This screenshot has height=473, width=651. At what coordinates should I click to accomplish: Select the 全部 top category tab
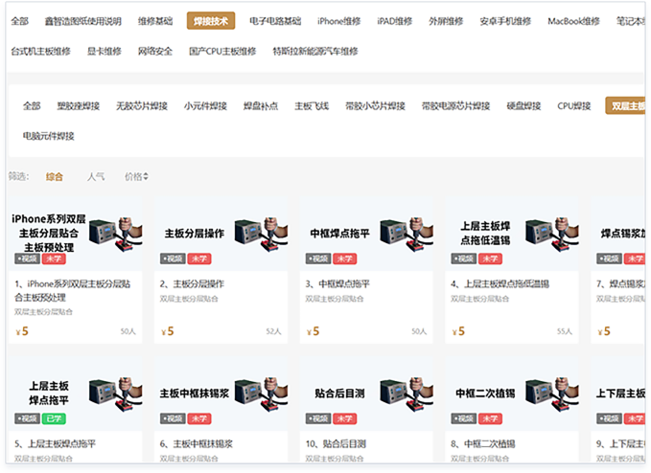tap(19, 21)
